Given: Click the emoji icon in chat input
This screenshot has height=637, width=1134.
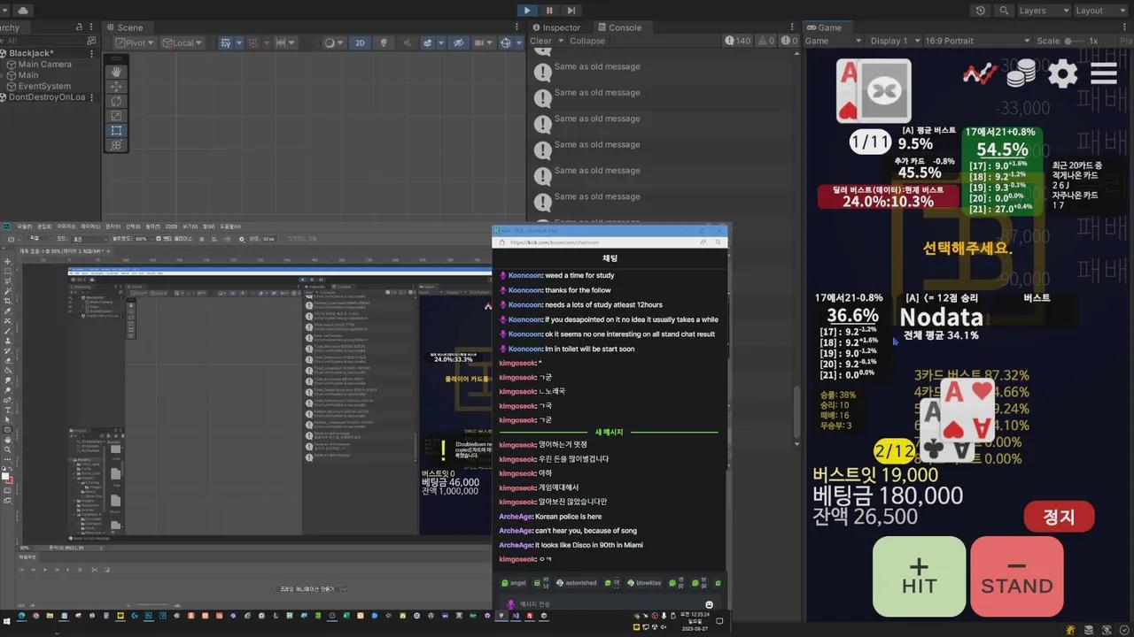Looking at the screenshot, I should tap(709, 604).
